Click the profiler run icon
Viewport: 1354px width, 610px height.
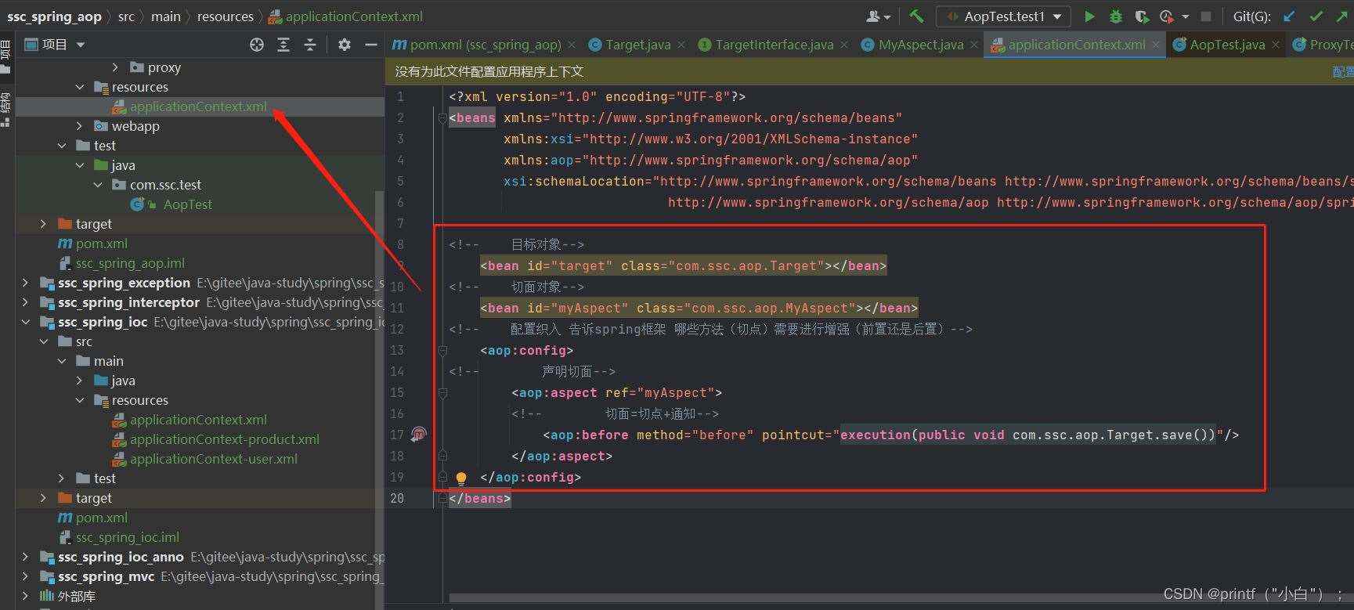pyautogui.click(x=1166, y=16)
